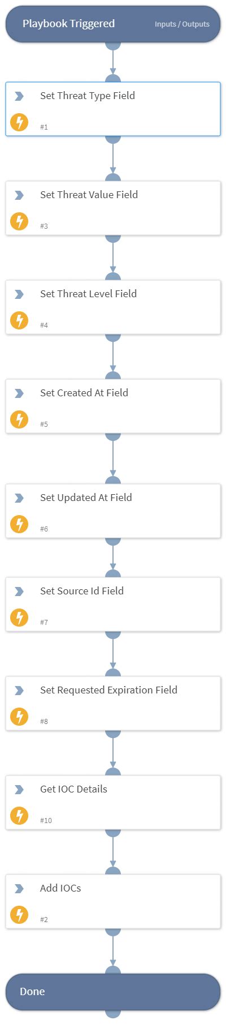Screen dimensions: 226x1024
Task: Click lightning bolt icon on Set Threat Type Field
Action: point(19,122)
